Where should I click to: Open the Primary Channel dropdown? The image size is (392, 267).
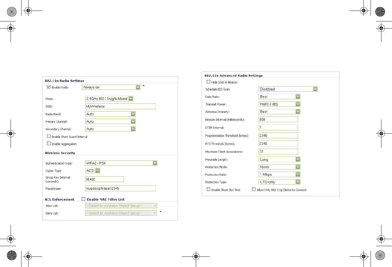[110, 121]
